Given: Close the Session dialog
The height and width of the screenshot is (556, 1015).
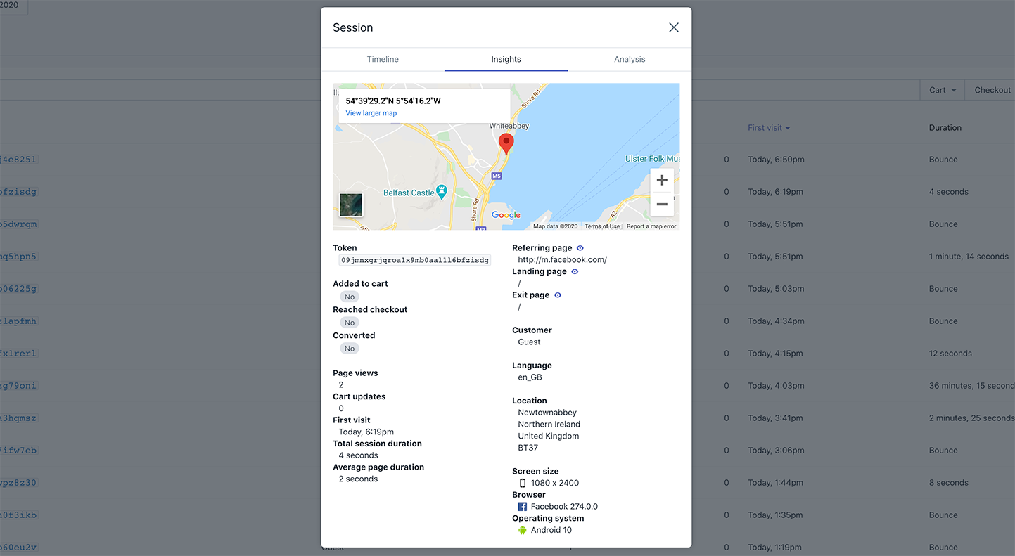Looking at the screenshot, I should pos(673,27).
